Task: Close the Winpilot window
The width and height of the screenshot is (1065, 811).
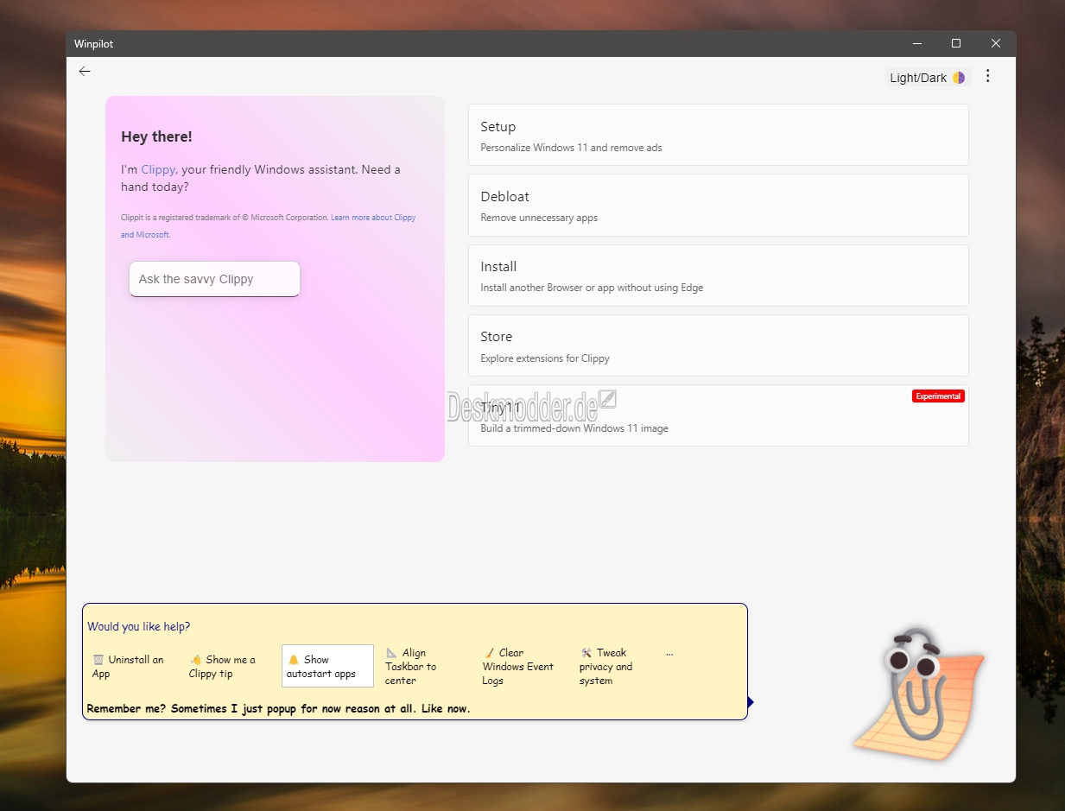Action: click(x=996, y=43)
